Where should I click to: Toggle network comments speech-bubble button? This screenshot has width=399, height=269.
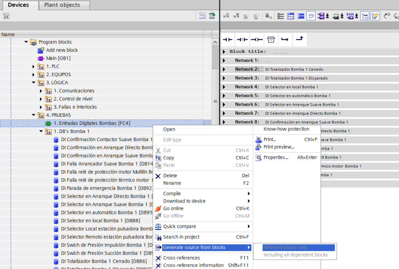tap(311, 16)
